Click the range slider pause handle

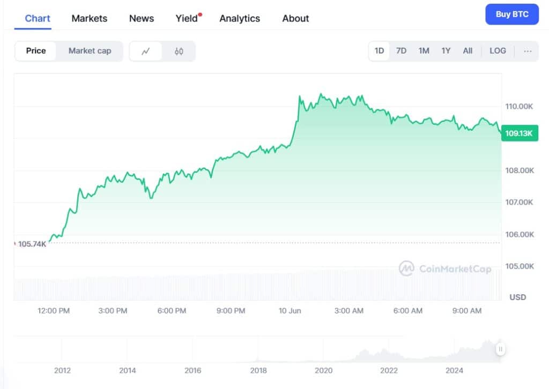coord(500,349)
